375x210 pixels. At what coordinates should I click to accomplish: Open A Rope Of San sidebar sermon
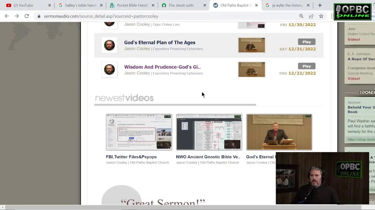pos(361,59)
